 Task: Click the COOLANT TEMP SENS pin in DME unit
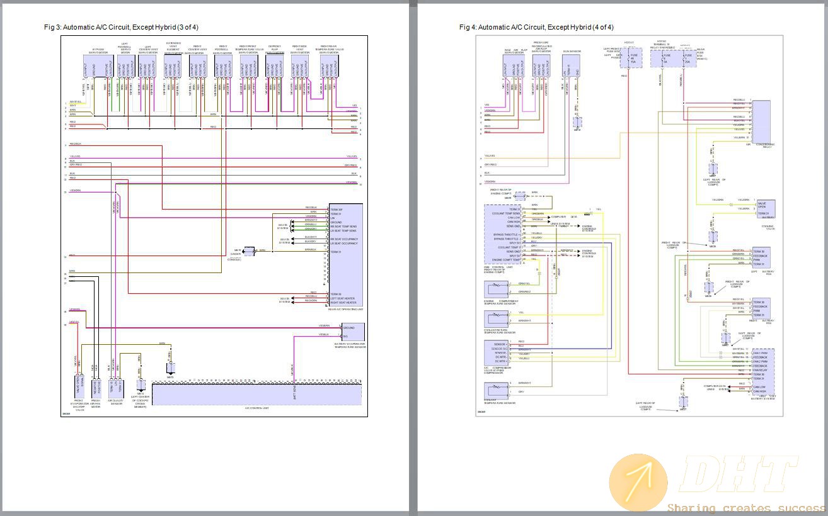point(507,213)
